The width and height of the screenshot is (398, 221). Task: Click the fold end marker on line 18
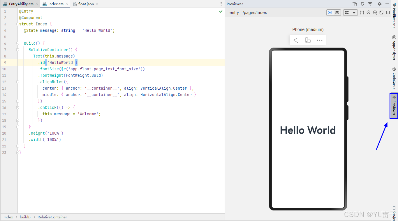pyautogui.click(x=17, y=120)
